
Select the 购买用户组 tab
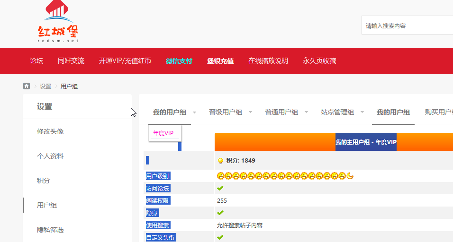click(x=439, y=112)
